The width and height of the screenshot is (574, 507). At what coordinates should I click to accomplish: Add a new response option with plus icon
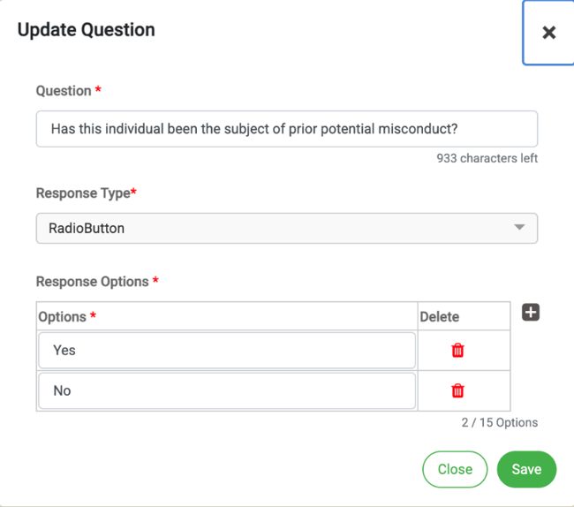click(x=531, y=313)
